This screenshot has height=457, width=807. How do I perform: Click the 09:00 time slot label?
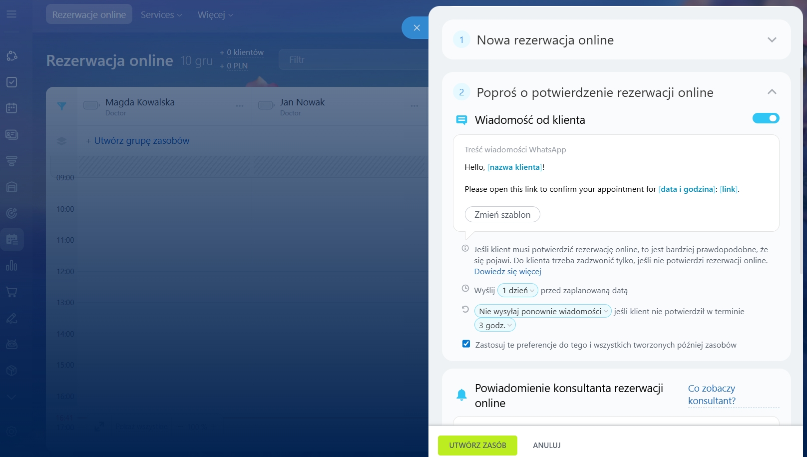point(65,178)
